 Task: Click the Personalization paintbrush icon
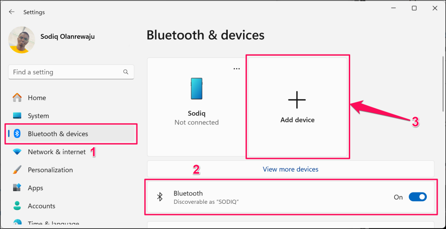tap(17, 170)
